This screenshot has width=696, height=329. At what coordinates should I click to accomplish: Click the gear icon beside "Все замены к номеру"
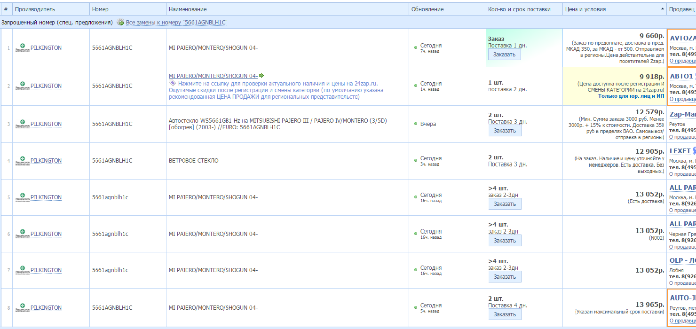pos(120,22)
